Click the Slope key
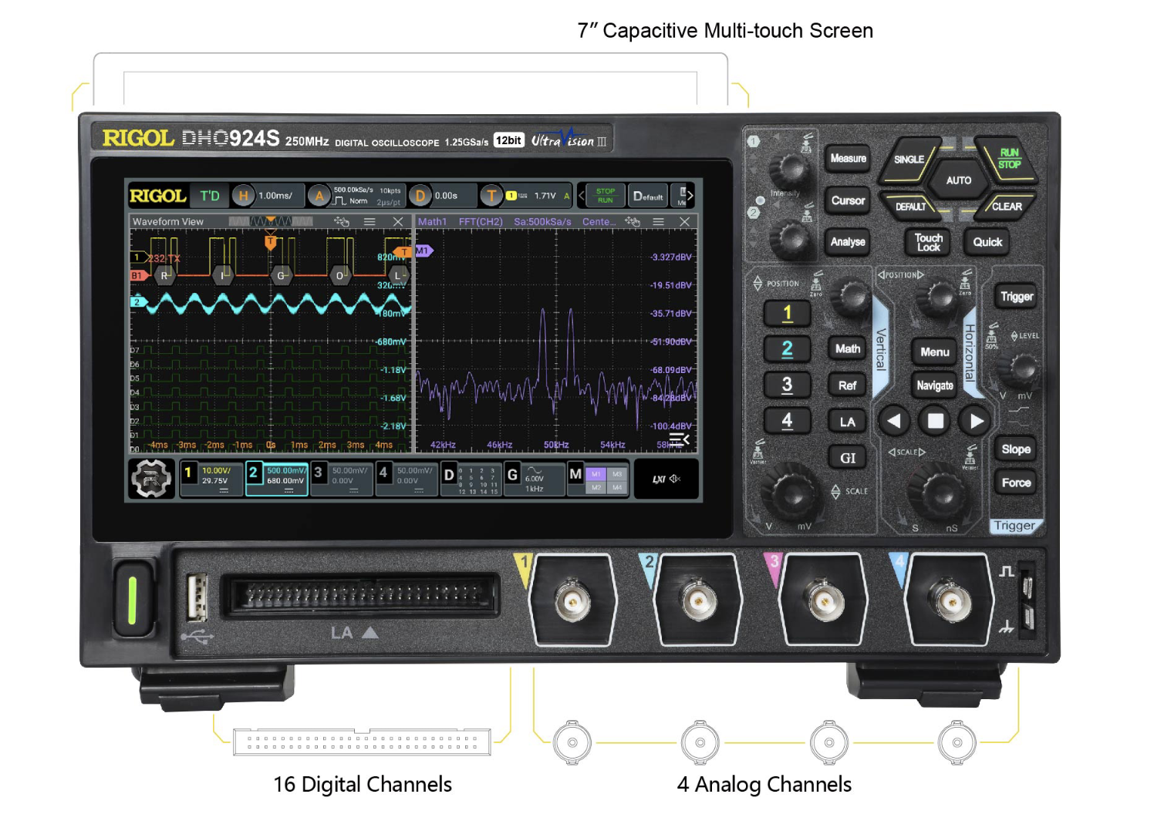Screen dimensions: 1154x831 [1016, 449]
